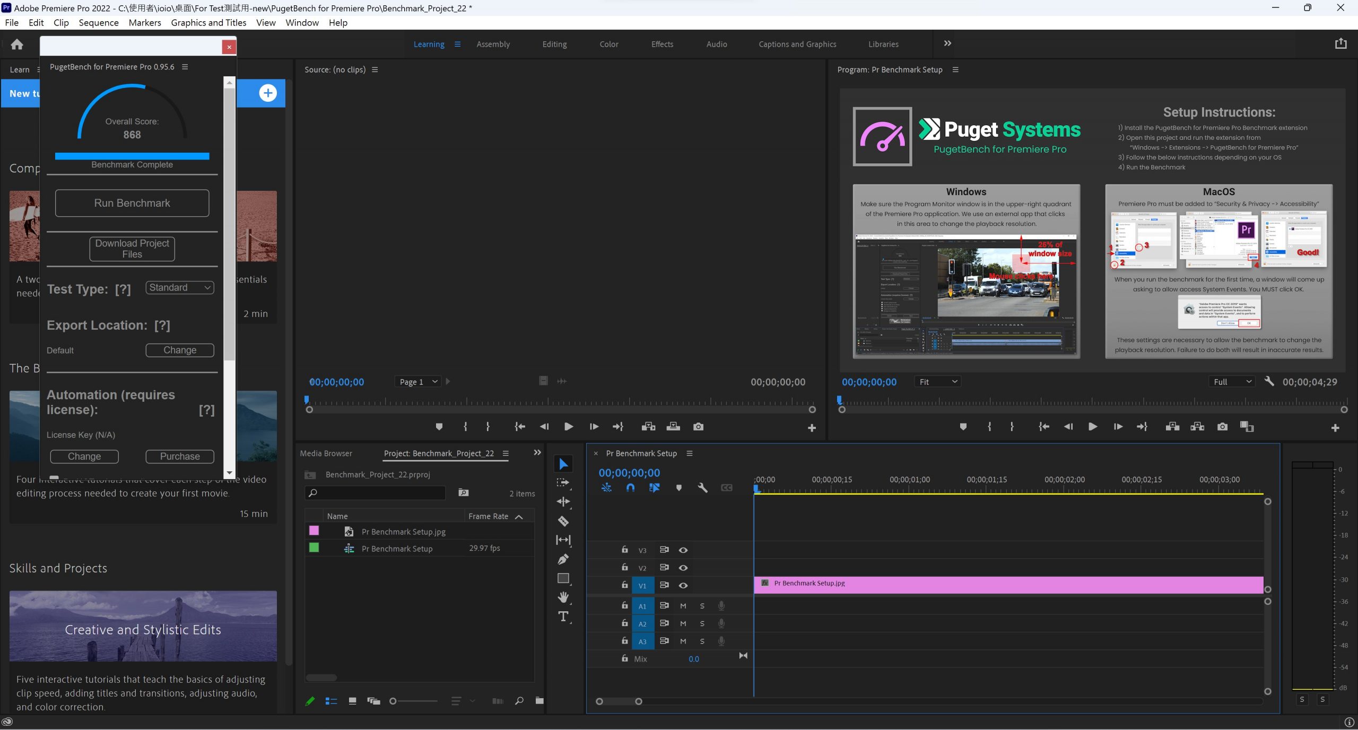Select the Slip tool
Screen dimensions: 1358x730
563,540
